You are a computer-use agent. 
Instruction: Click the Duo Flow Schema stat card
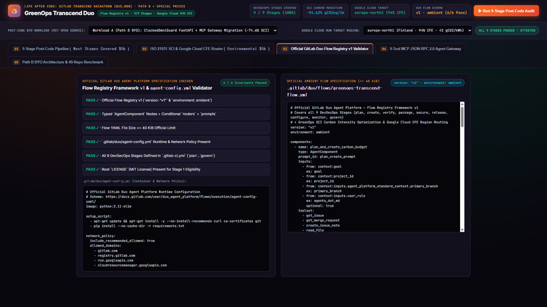pos(441,10)
